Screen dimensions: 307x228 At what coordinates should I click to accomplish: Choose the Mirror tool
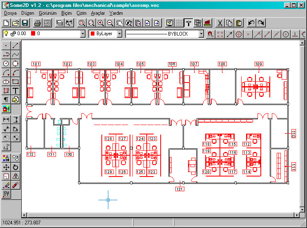pyautogui.click(x=16, y=176)
